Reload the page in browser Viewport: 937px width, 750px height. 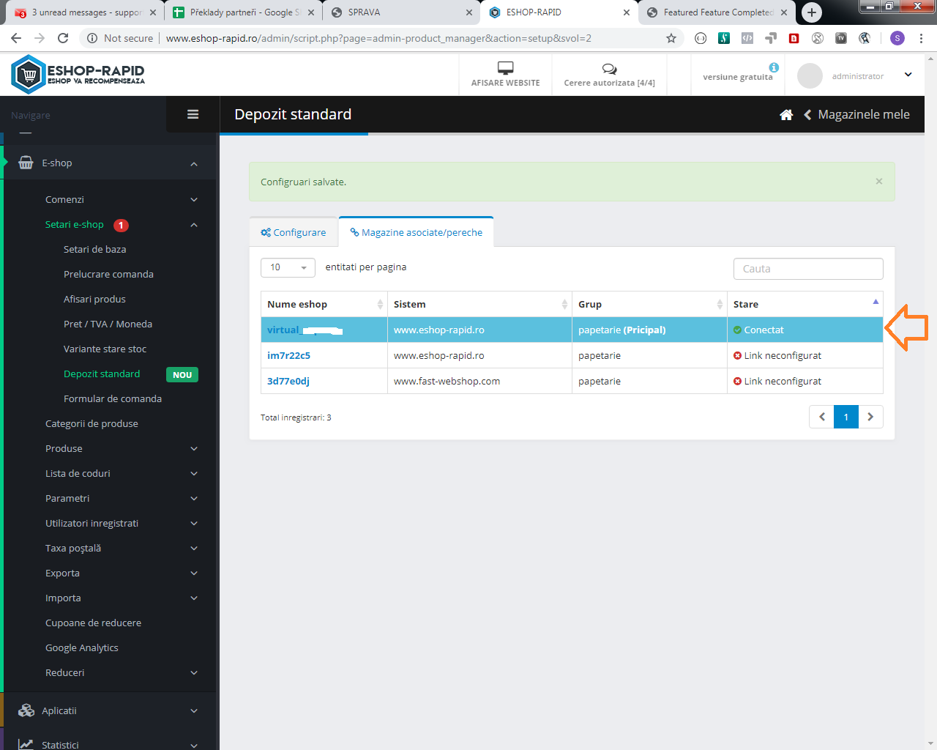pyautogui.click(x=63, y=38)
